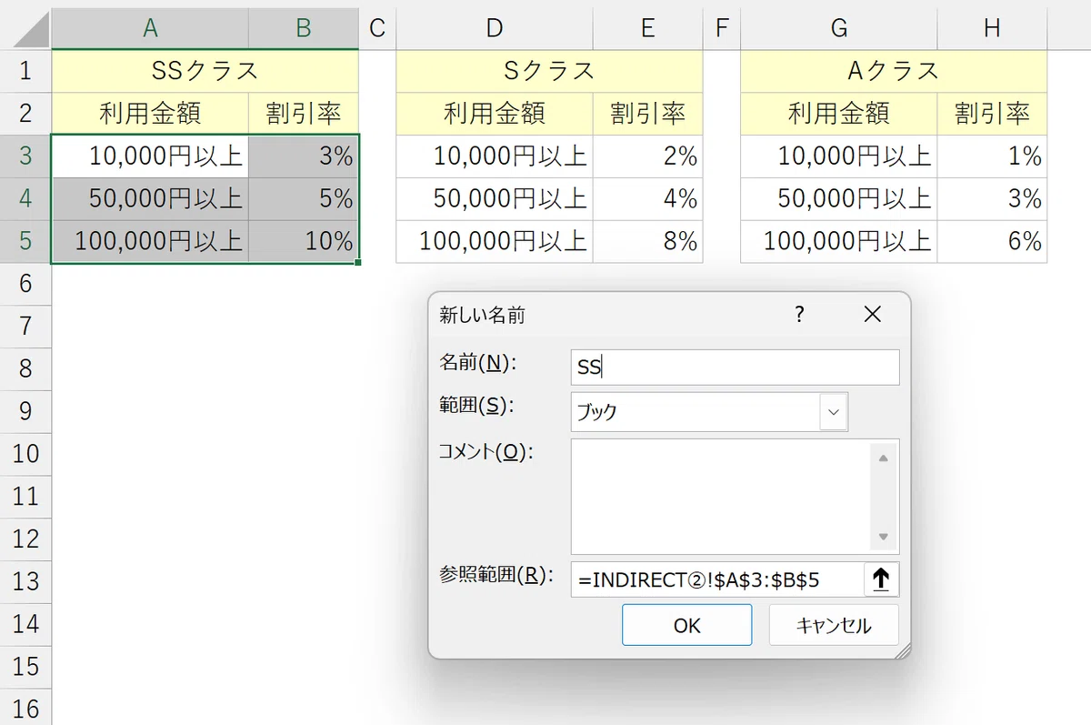Click inside the コメント text area
The image size is (1091, 725).
click(x=723, y=497)
